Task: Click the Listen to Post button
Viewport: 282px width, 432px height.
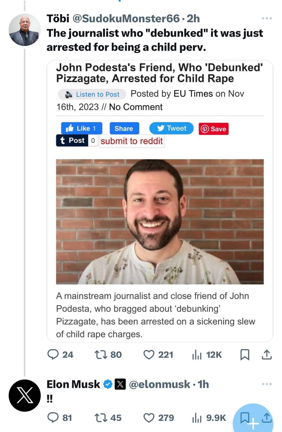Action: pos(92,94)
